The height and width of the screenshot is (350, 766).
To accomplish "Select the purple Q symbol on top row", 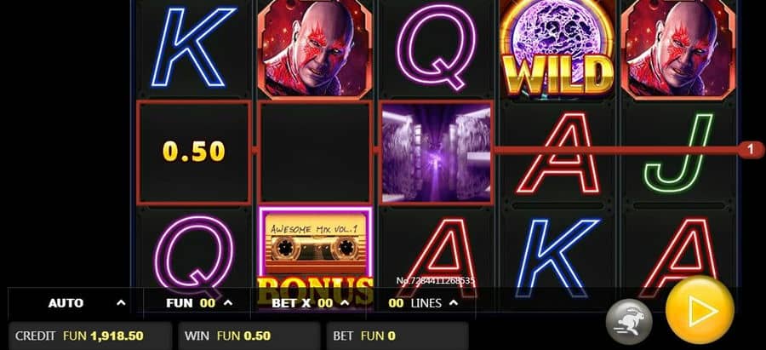I will point(436,47).
